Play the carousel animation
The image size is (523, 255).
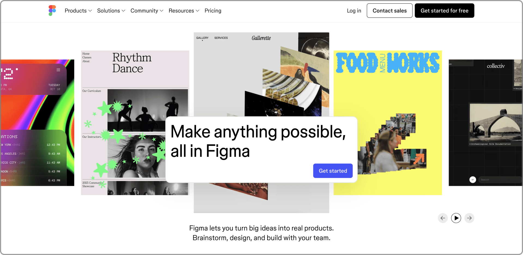click(456, 218)
